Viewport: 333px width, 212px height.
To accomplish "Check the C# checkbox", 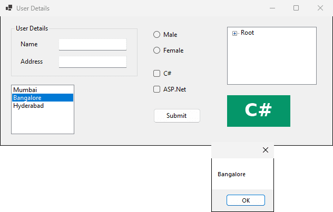I will 156,73.
